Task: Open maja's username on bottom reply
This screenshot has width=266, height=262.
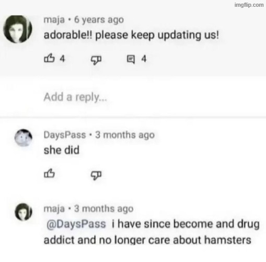Action: pos(54,209)
